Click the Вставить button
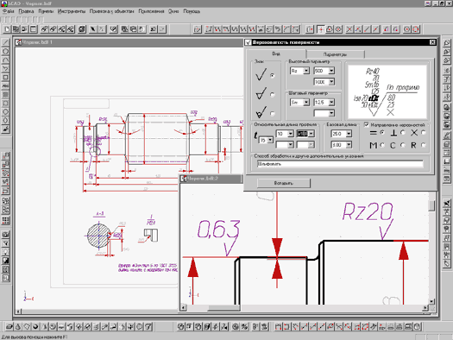 [284, 183]
